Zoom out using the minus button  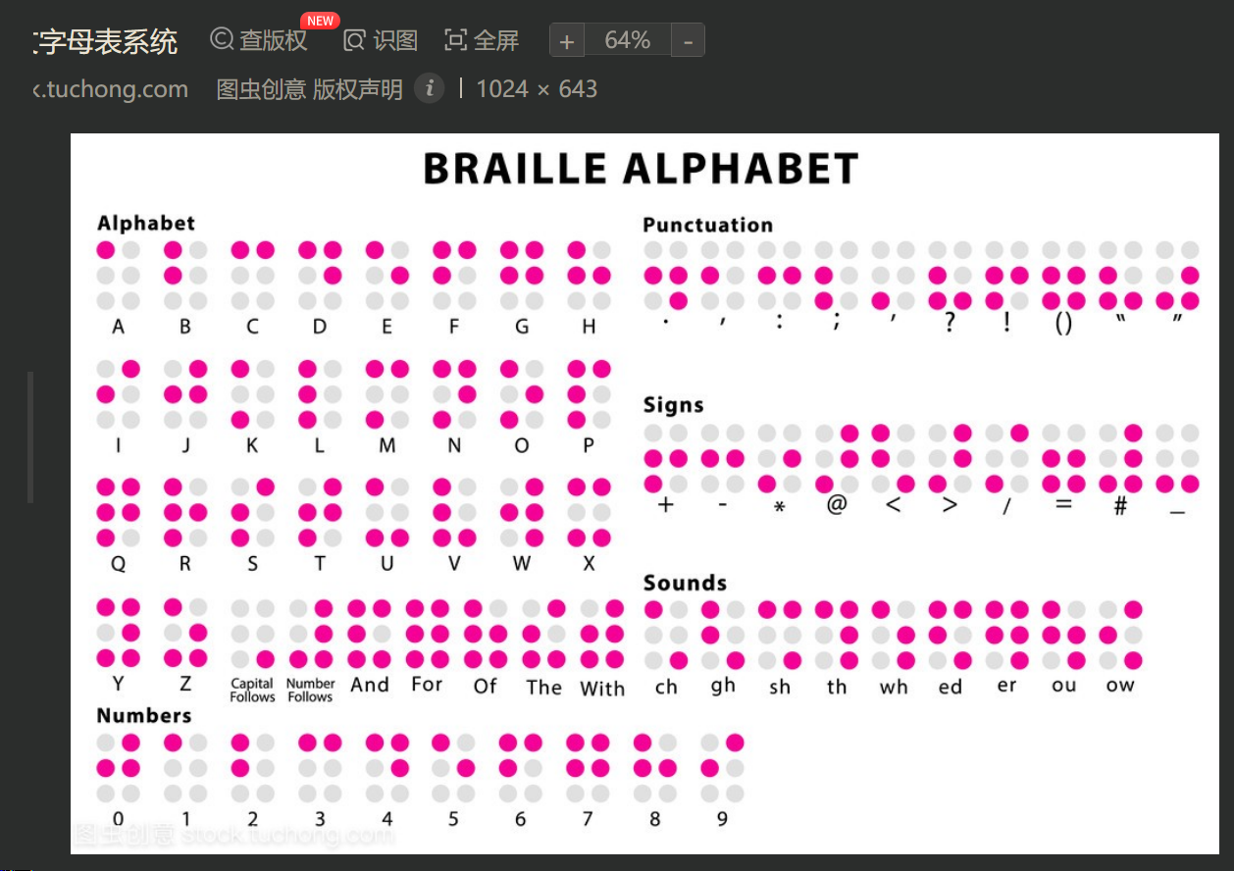coord(688,41)
